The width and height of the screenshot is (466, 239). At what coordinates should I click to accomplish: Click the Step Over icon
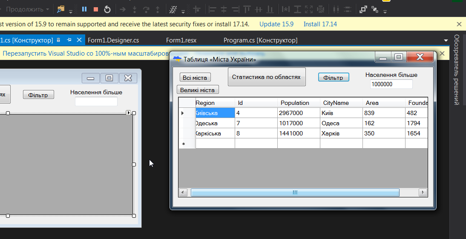[146, 9]
